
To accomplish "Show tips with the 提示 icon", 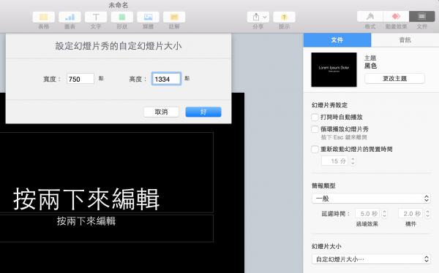I will click(284, 17).
